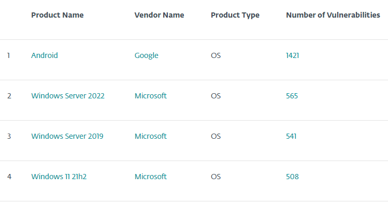The width and height of the screenshot is (388, 204).
Task: Open the 541 vulnerabilities link
Action: click(291, 136)
